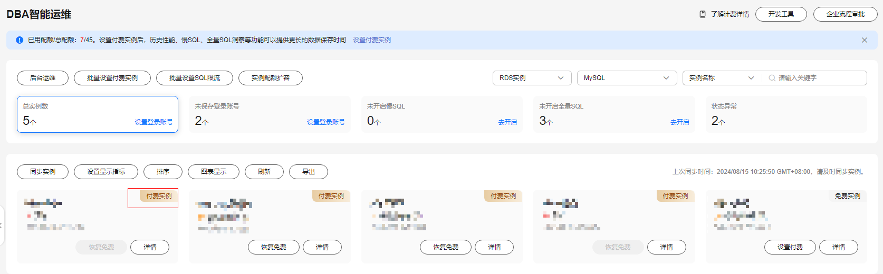Click the 同步实例 button
This screenshot has width=883, height=274.
[43, 172]
